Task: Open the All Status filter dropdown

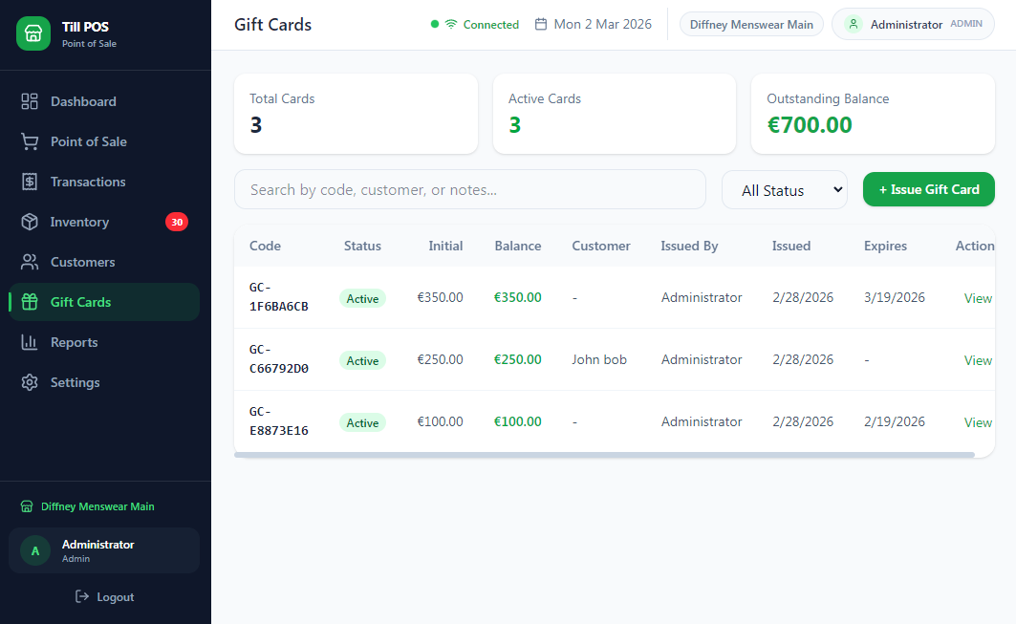Action: pos(784,190)
